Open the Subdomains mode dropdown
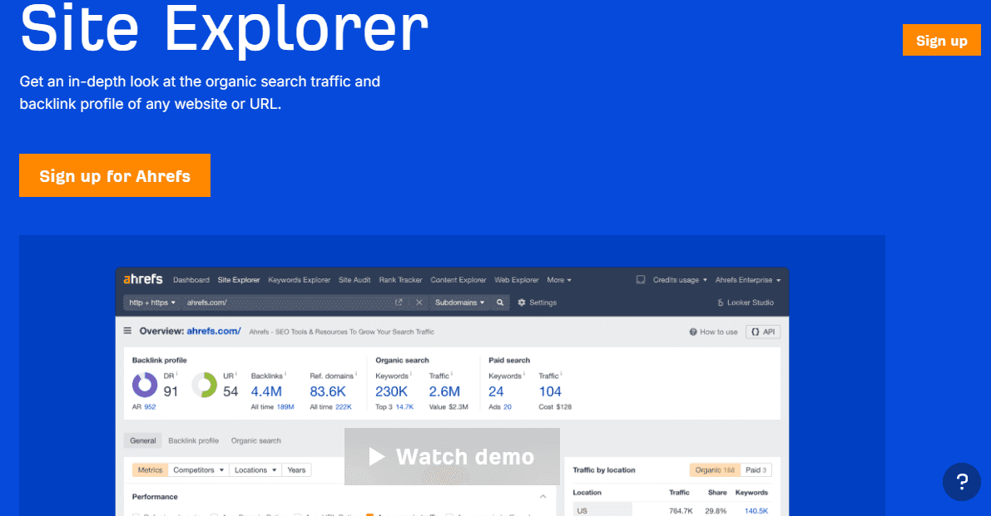This screenshot has height=516, width=991. click(x=458, y=302)
